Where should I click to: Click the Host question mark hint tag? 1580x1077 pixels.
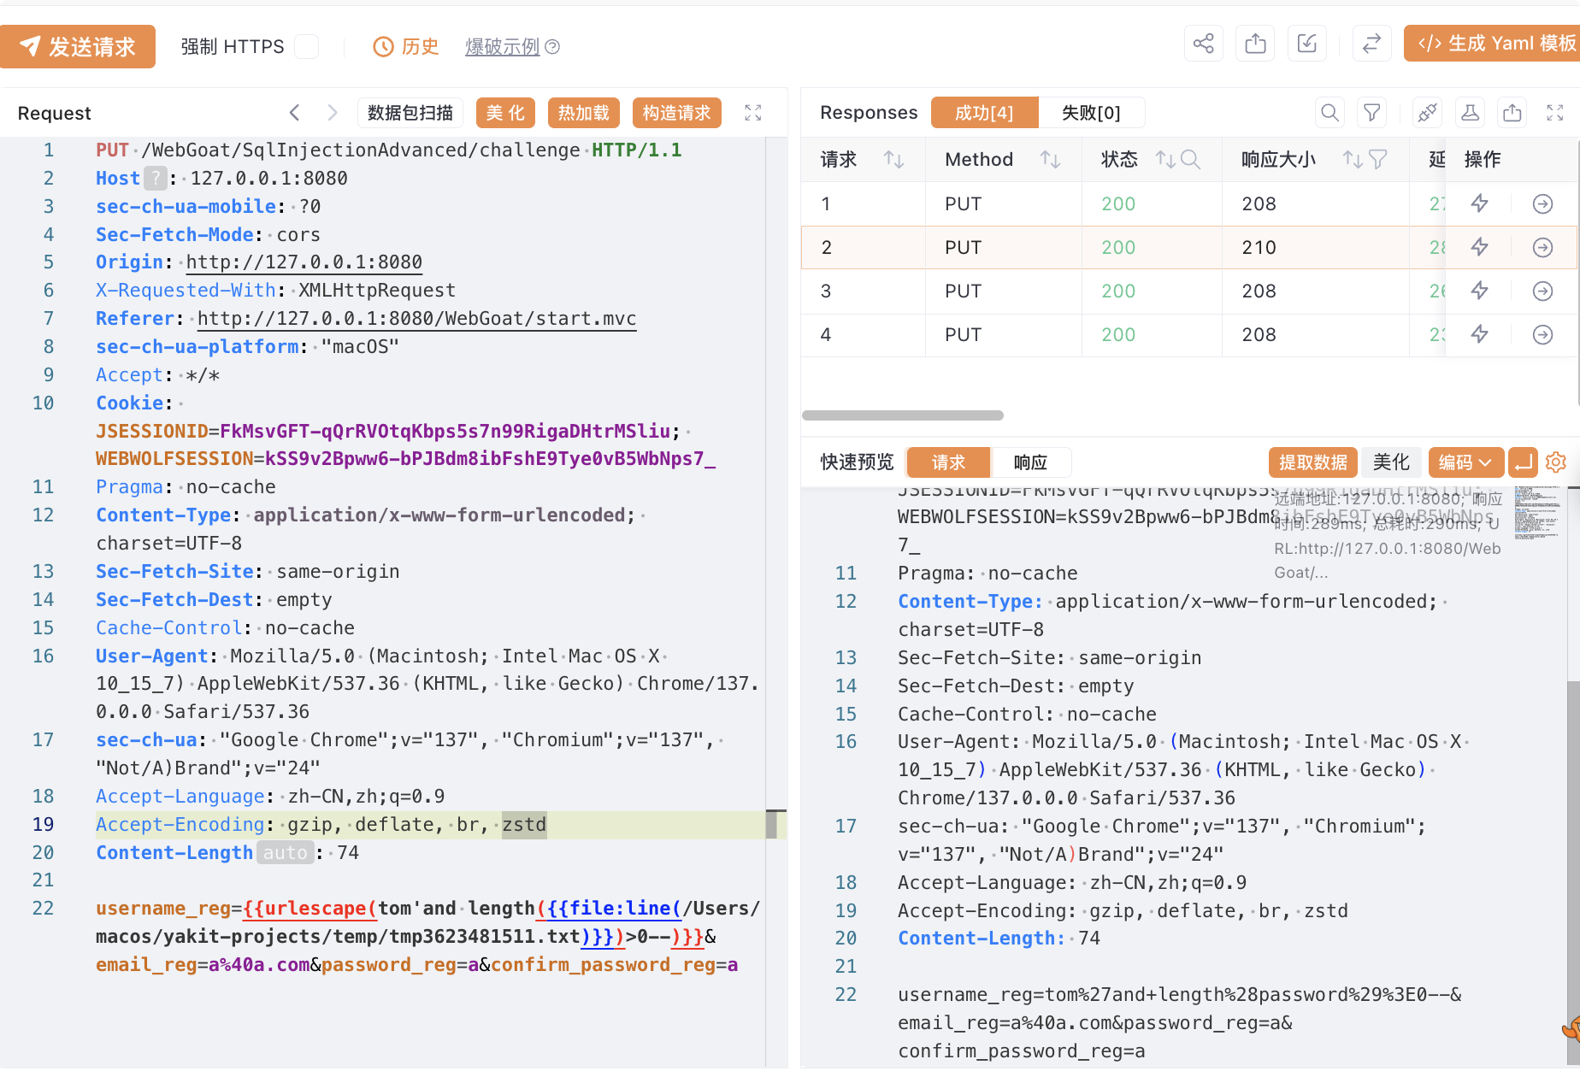click(155, 178)
